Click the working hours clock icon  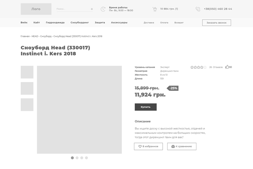[x=103, y=9]
